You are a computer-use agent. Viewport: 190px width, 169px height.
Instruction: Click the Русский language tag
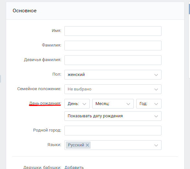[76, 145]
